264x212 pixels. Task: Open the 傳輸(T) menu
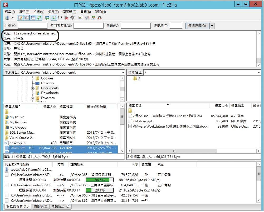pos(53,12)
